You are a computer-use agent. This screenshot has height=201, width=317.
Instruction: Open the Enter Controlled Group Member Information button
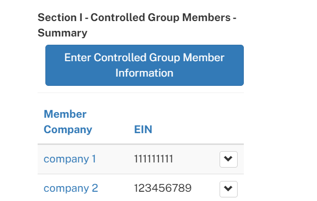click(144, 65)
